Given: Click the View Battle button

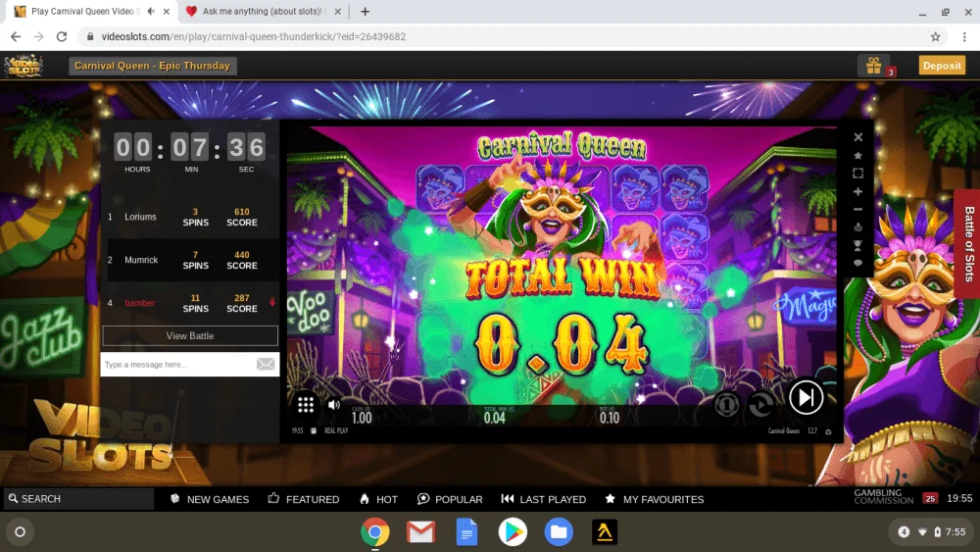Looking at the screenshot, I should coord(190,335).
